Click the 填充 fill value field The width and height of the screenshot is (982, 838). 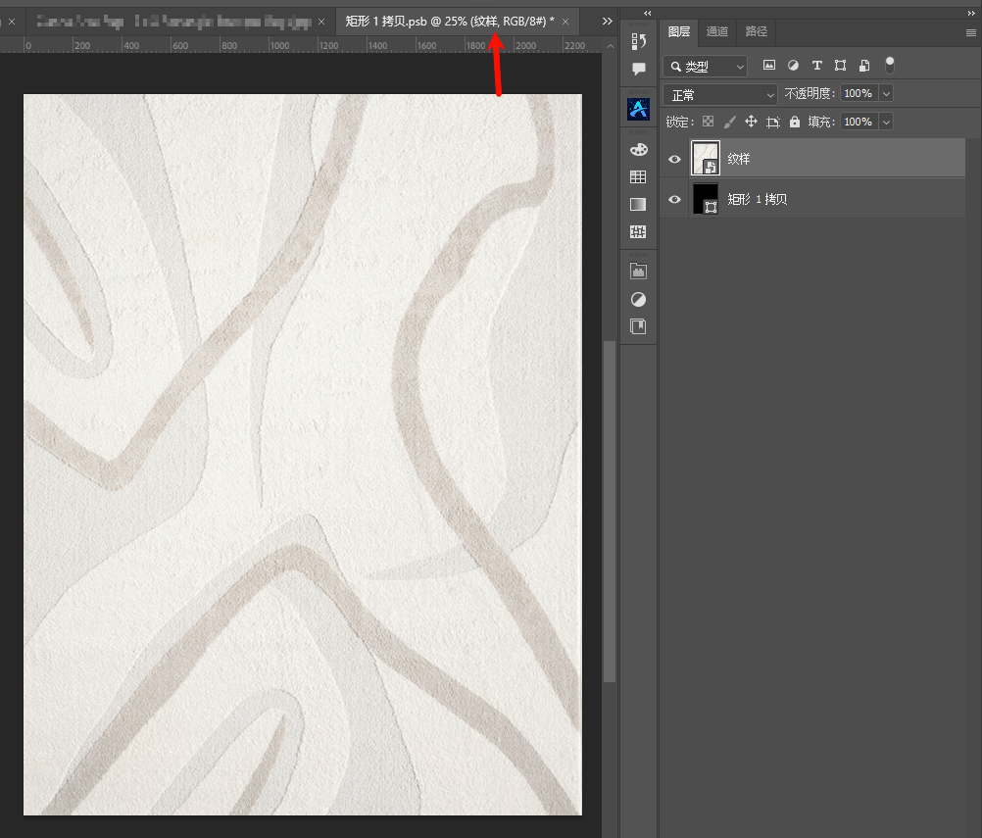pos(859,122)
